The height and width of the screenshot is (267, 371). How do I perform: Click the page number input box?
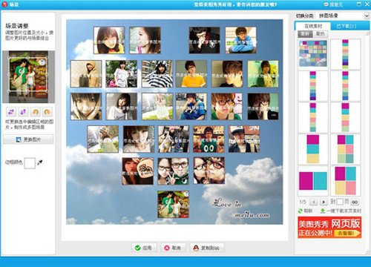(340, 202)
